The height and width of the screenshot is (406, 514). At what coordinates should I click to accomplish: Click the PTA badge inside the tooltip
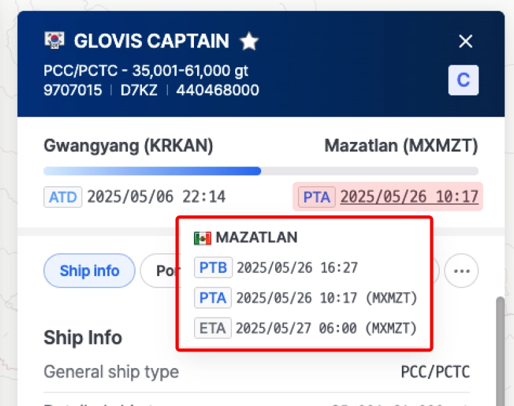point(214,298)
